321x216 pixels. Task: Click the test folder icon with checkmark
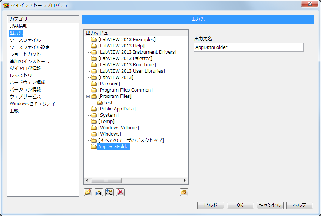pos(100,103)
